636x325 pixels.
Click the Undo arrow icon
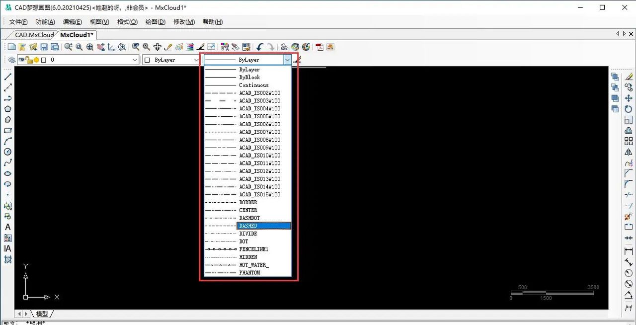(259, 47)
